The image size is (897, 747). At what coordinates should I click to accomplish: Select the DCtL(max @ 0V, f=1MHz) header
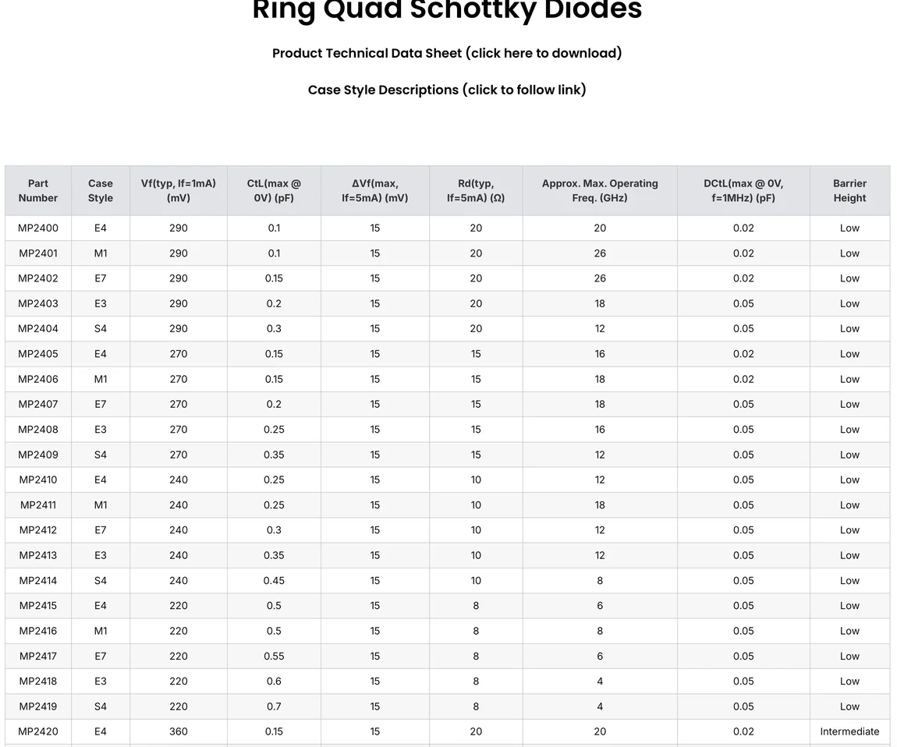pos(743,190)
